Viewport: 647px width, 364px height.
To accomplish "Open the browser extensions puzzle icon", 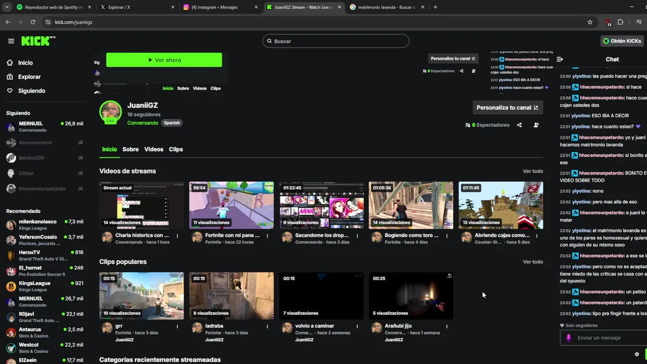I will [x=620, y=22].
